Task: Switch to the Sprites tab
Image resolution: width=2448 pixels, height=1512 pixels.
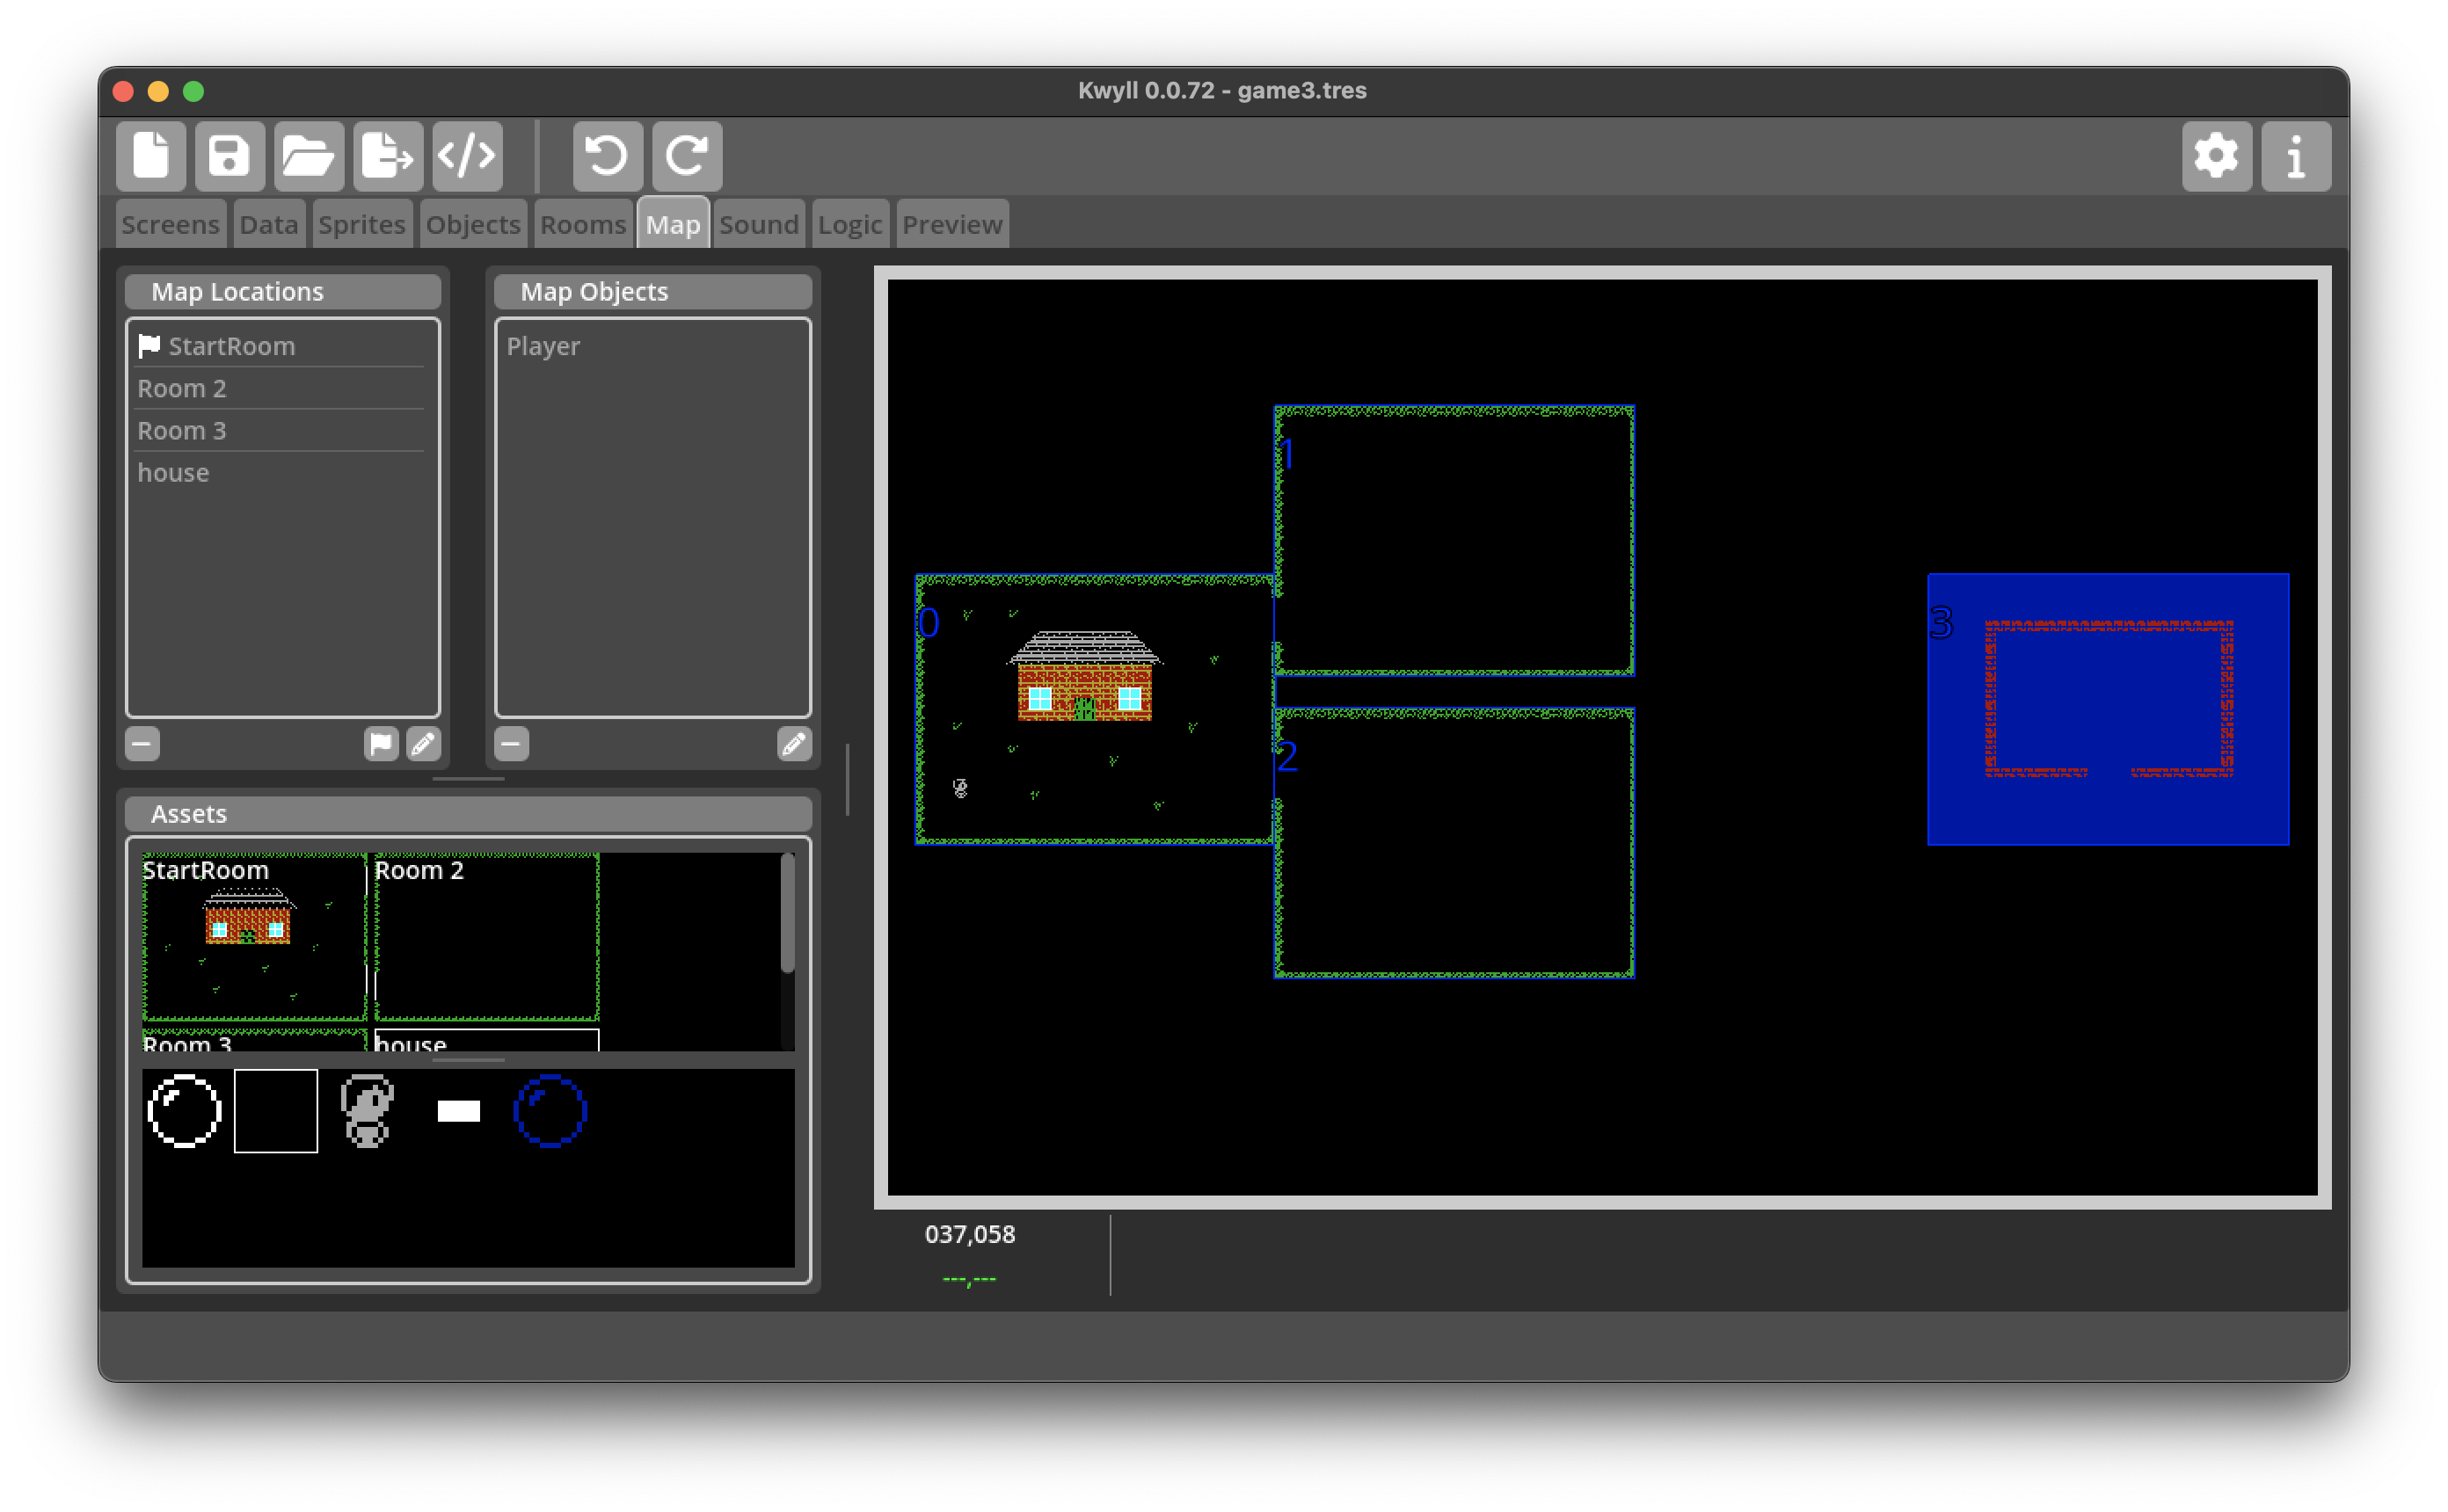Action: 361,224
